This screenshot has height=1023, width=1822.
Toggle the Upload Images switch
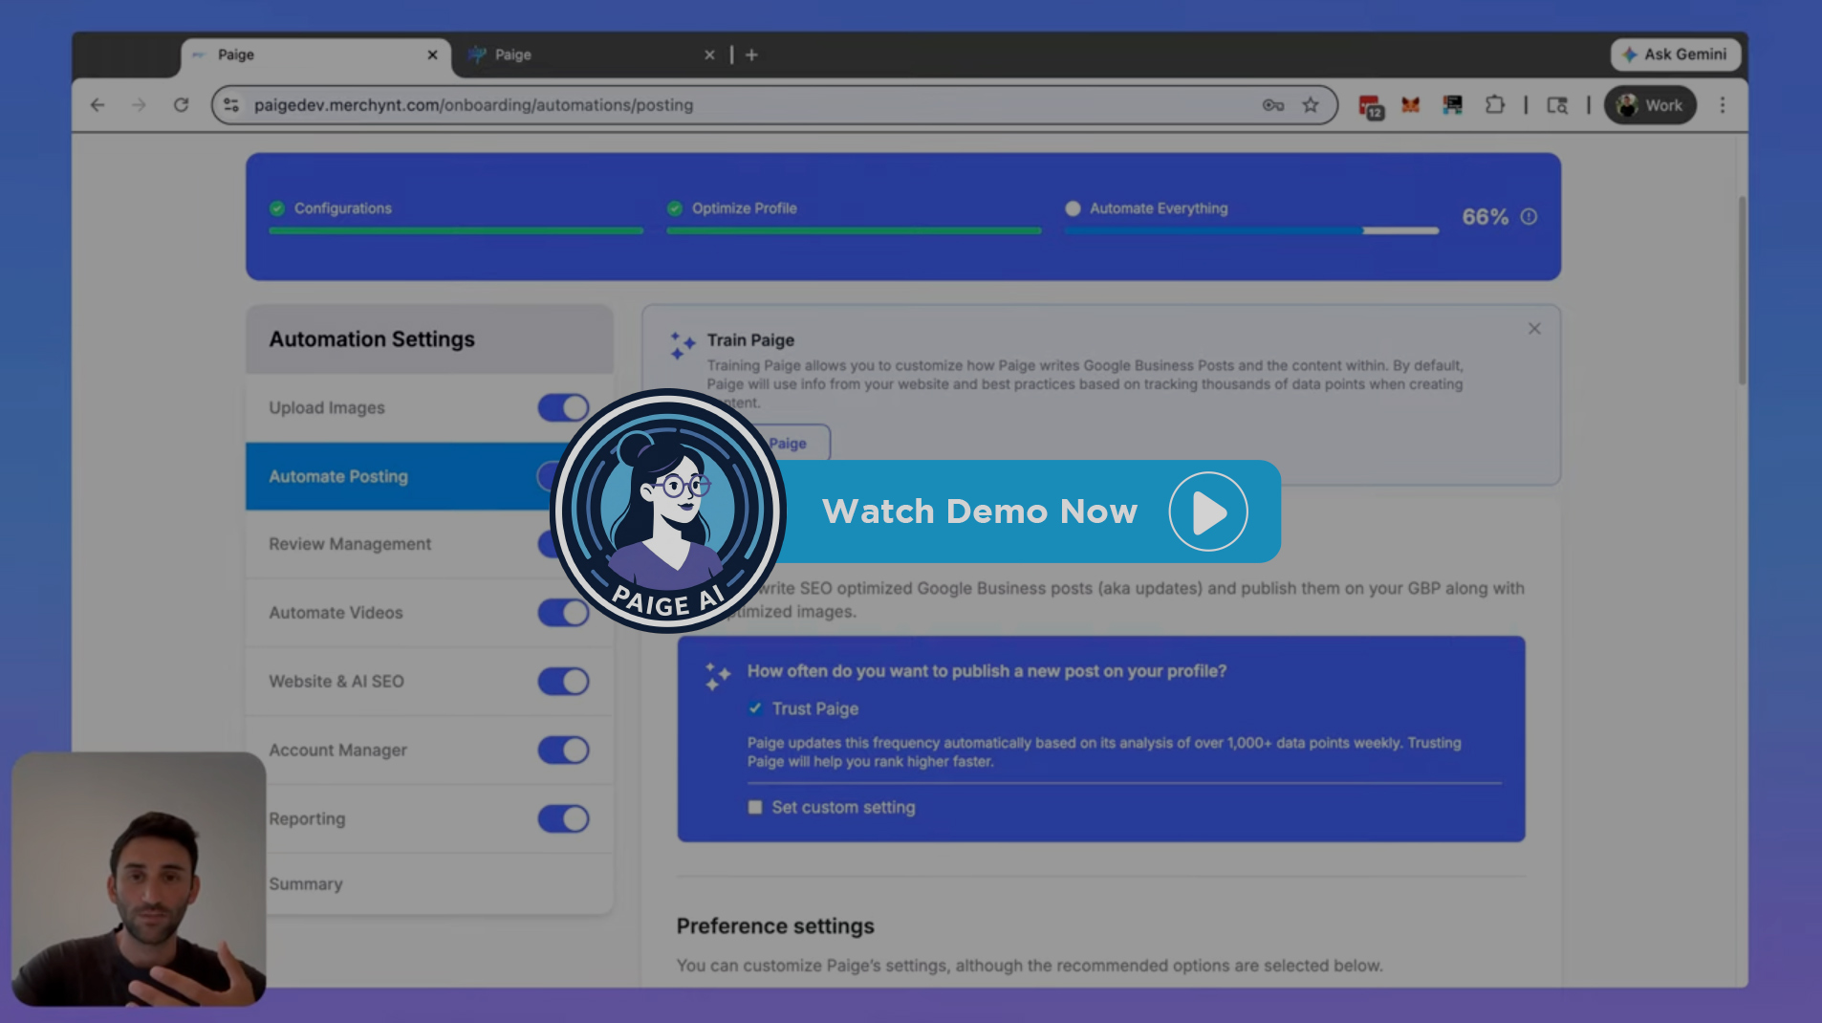pyautogui.click(x=563, y=408)
